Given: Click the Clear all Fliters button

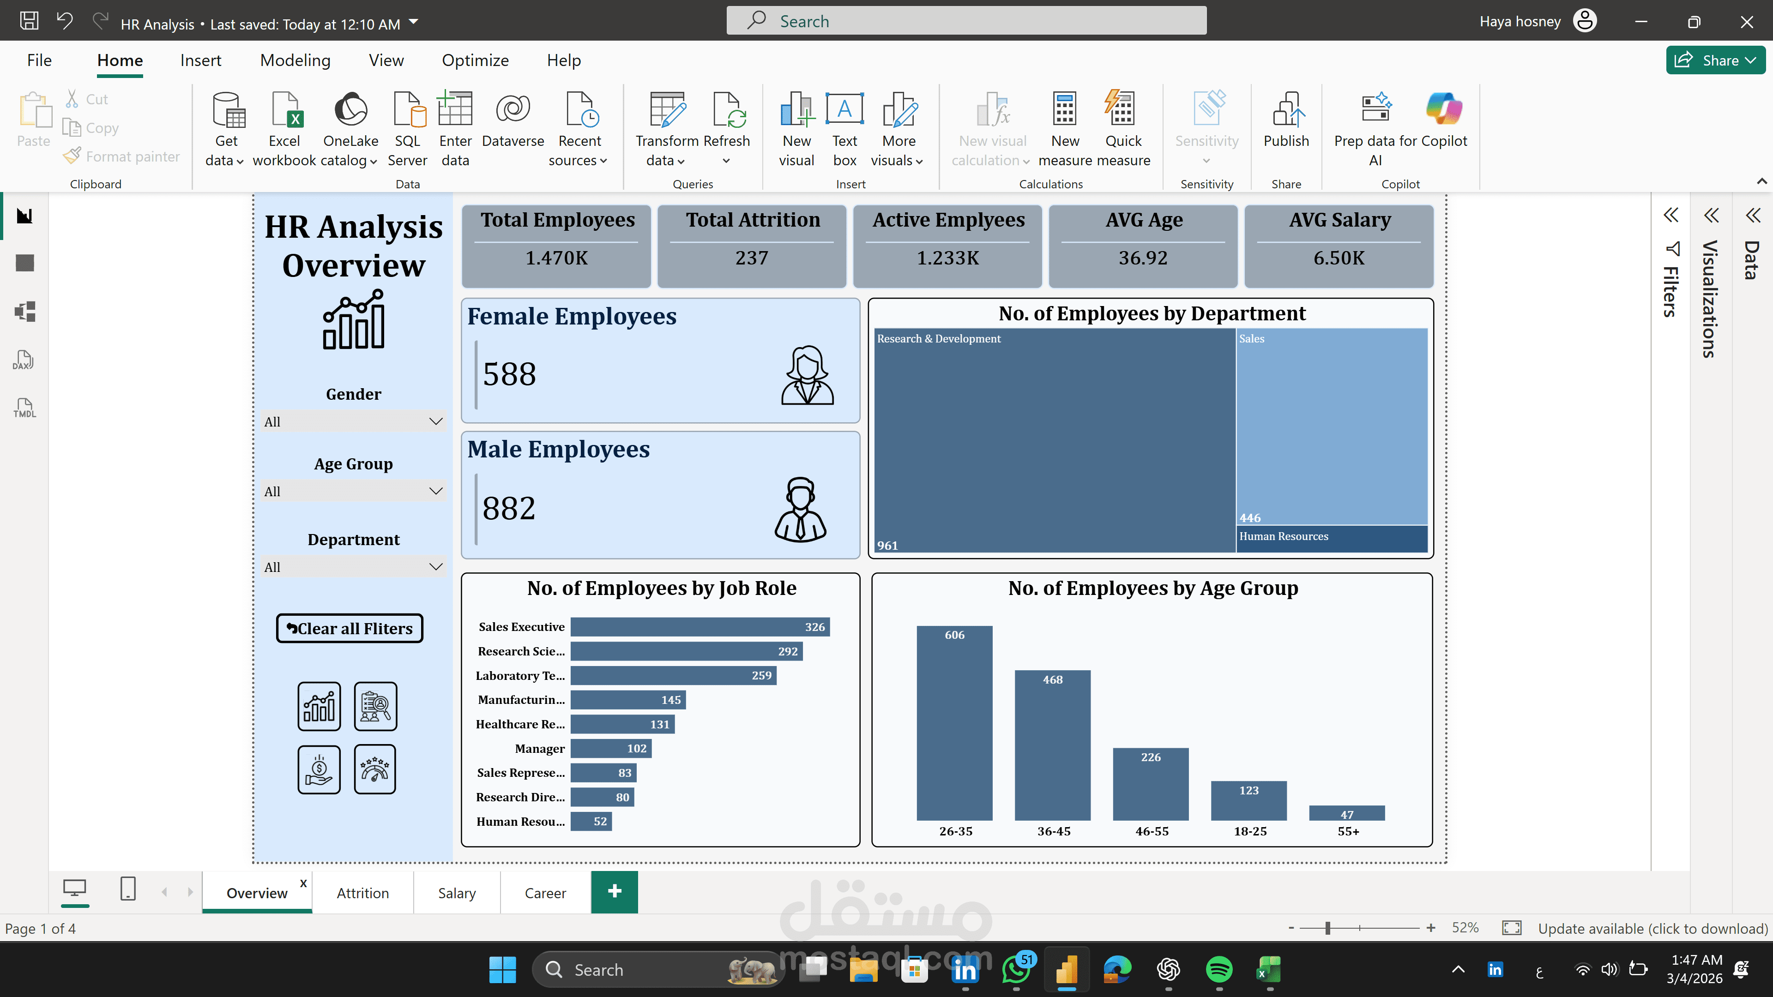Looking at the screenshot, I should click(x=349, y=628).
